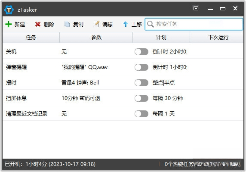The image size is (246, 172).
Task: Click the zTasker title text
Action: point(27,10)
